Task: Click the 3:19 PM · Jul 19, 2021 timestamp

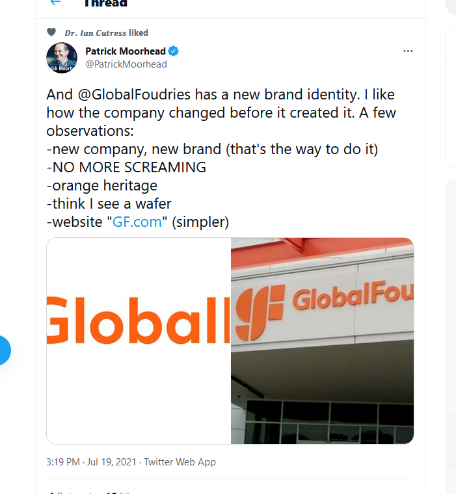Action: click(91, 462)
